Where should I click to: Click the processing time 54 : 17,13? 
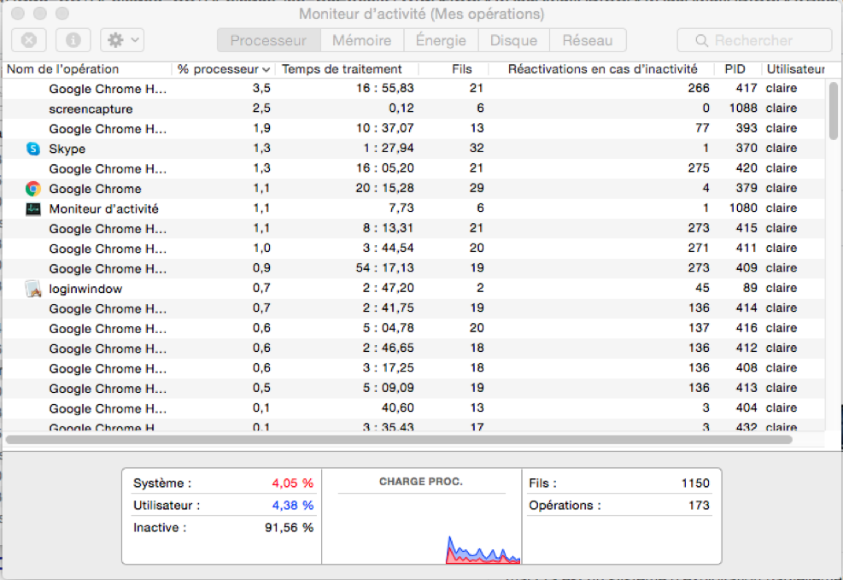click(x=385, y=267)
